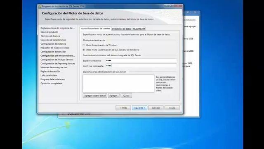The image size is (264, 149).
Task: Switch to Directorios de datos tab
Action: [121, 29]
